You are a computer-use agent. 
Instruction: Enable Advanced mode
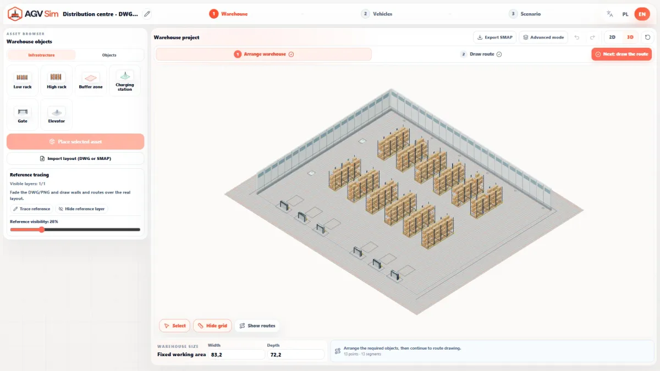(x=543, y=37)
